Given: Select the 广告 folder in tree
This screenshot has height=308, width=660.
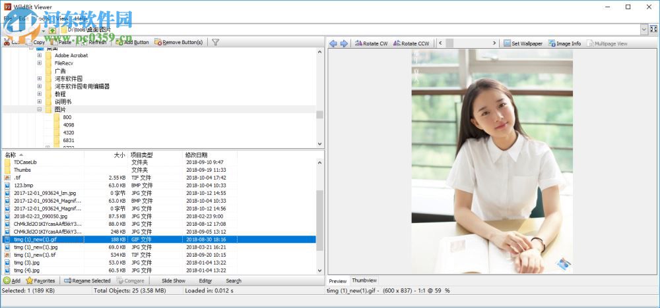Looking at the screenshot, I should coord(60,71).
